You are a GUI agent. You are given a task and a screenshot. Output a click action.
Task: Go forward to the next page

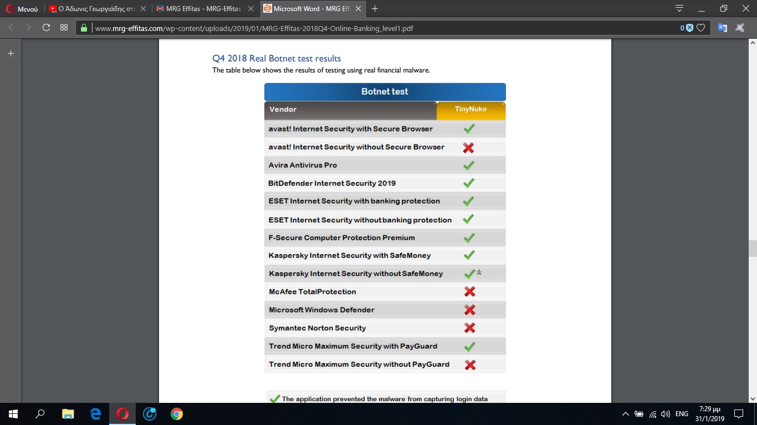pyautogui.click(x=28, y=28)
